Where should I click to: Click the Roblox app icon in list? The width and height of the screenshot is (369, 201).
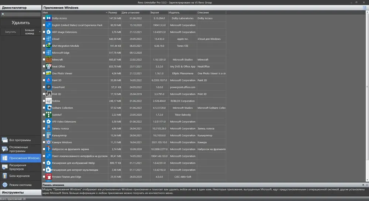click(x=48, y=101)
